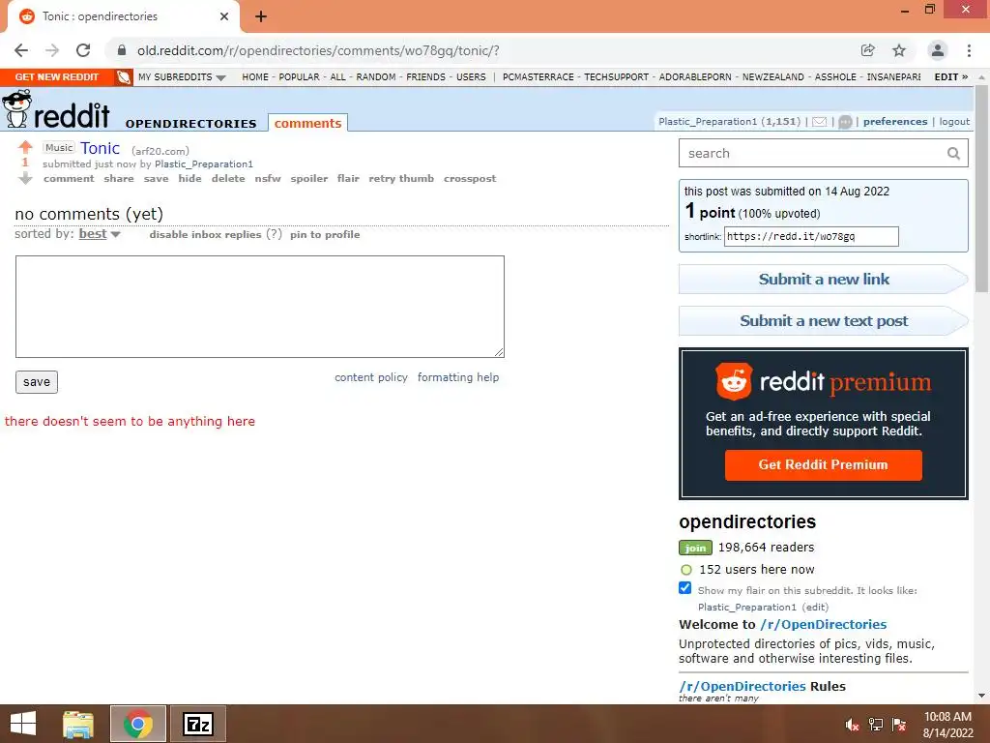Close the Tonic : opendirectories tab
Viewport: 990px width, 743px height.
pos(224,16)
